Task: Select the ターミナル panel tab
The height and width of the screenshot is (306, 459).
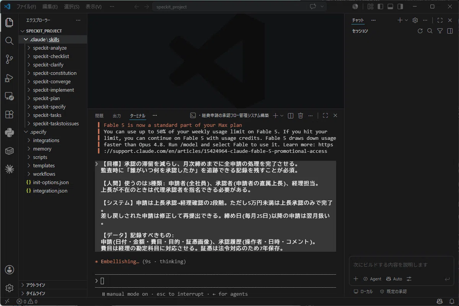Action: pos(137,116)
